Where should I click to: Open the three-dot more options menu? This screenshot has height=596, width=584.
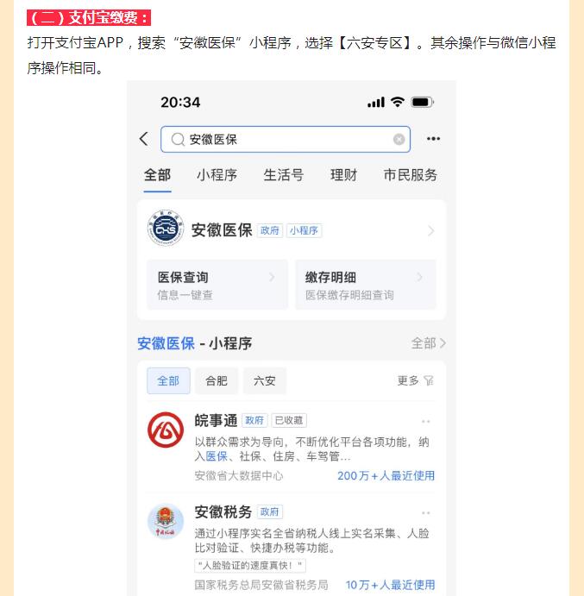pyautogui.click(x=433, y=139)
